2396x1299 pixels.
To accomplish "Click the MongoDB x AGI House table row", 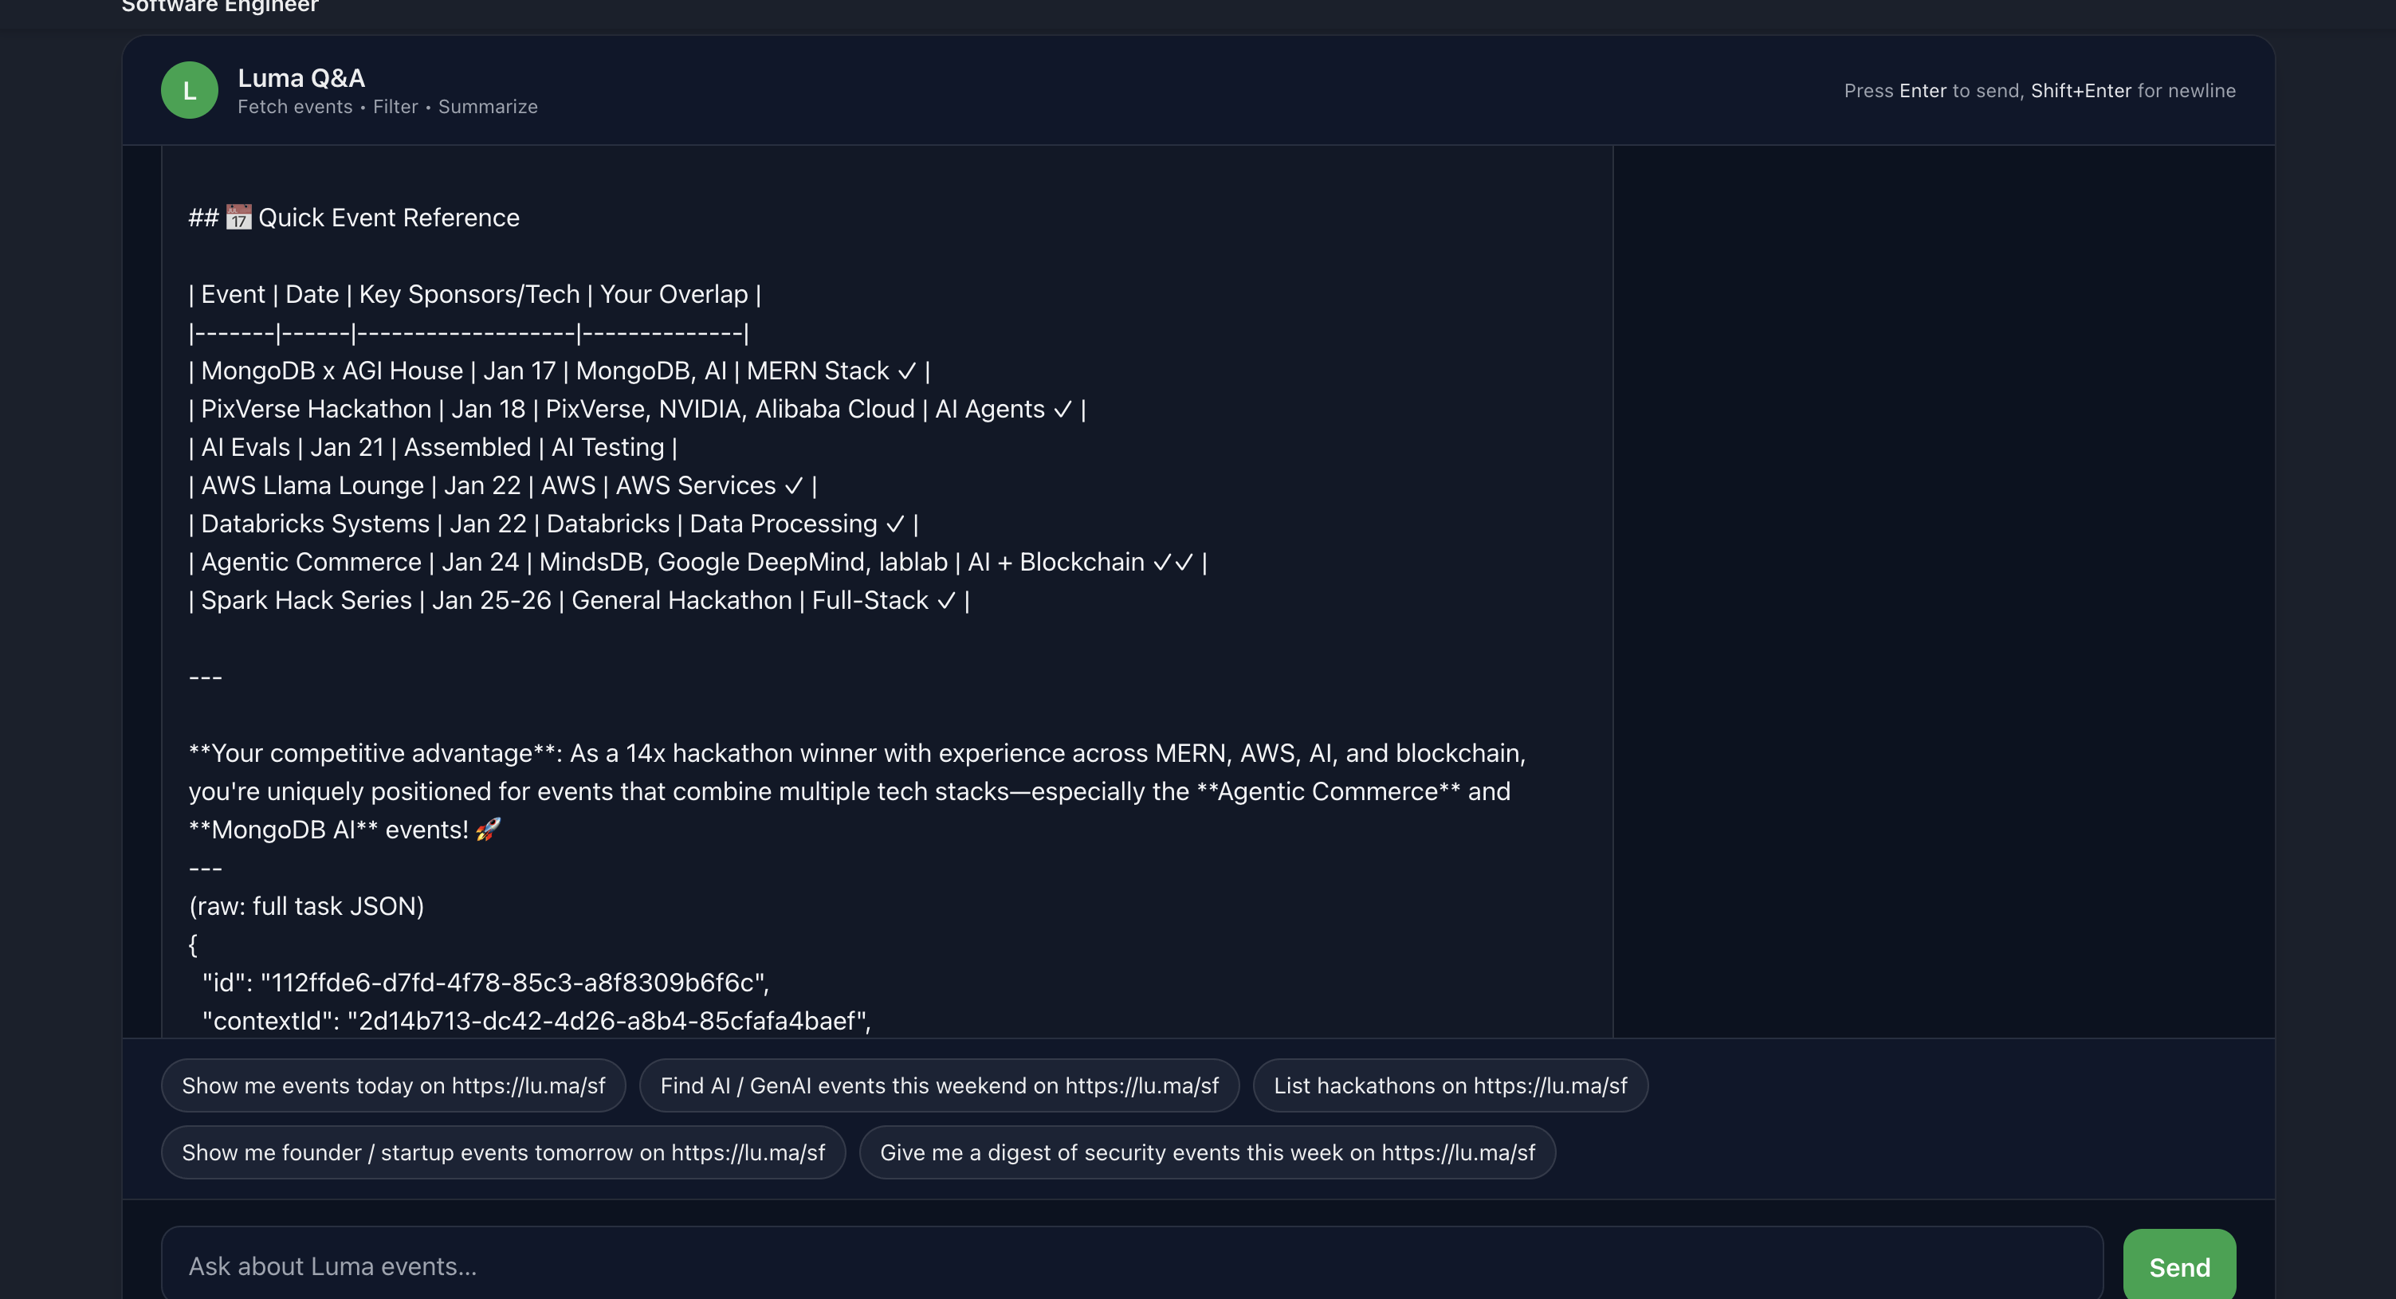I will (x=558, y=371).
